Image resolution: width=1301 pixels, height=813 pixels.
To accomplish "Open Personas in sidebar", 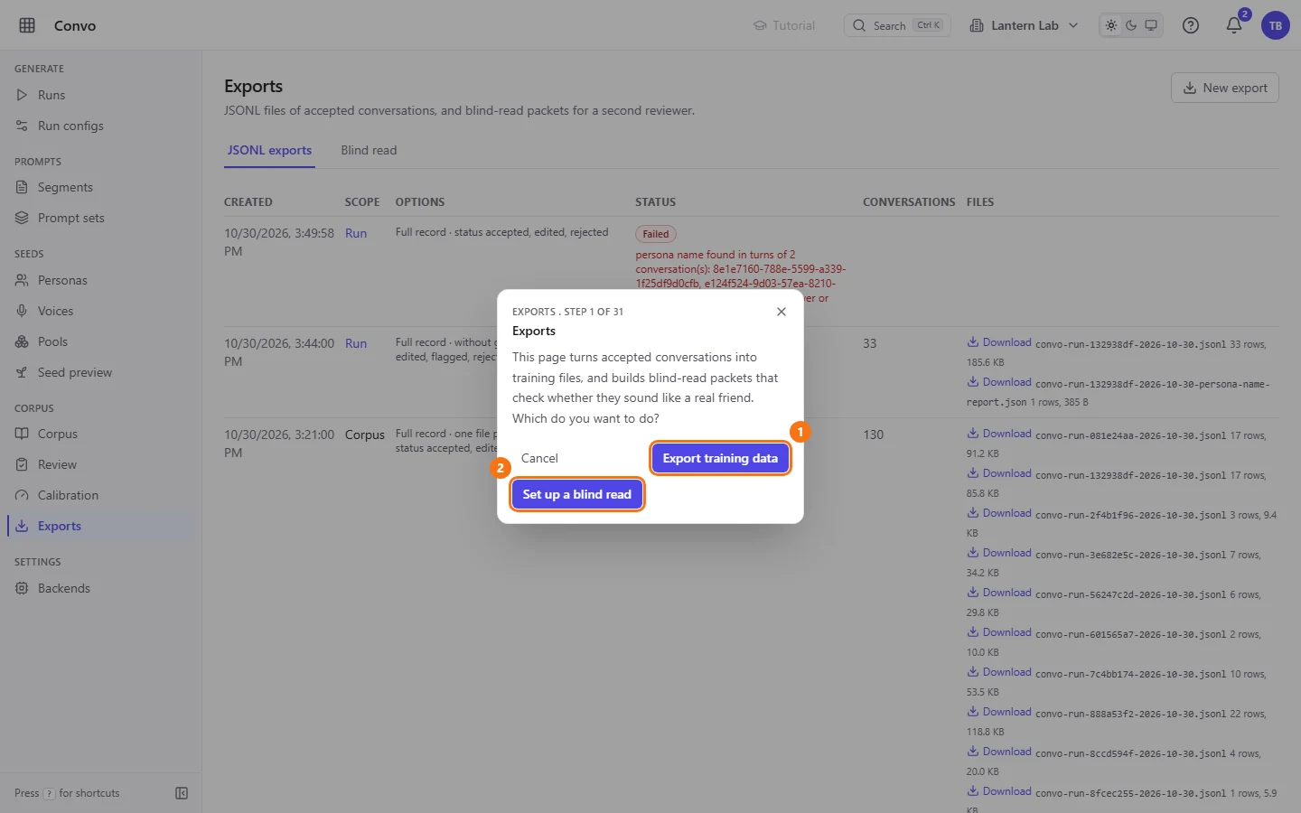I will 100,280.
